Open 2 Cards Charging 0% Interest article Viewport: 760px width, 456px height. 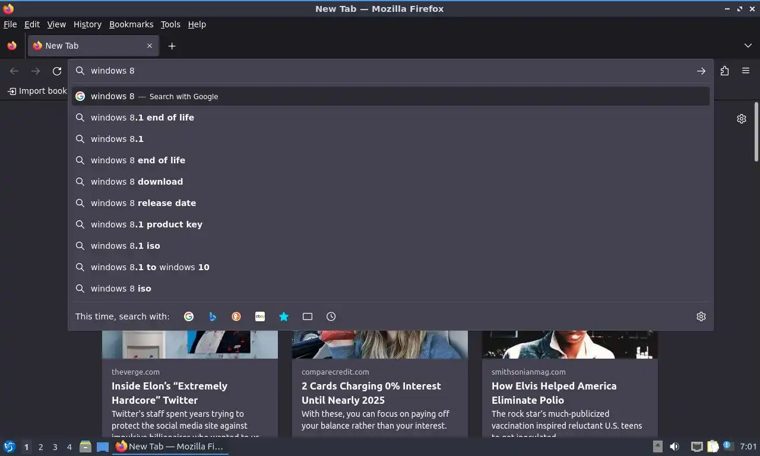[x=371, y=393]
